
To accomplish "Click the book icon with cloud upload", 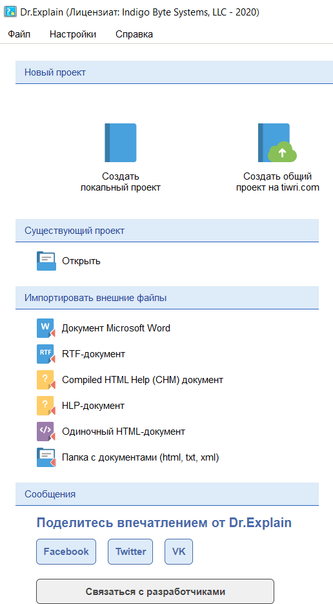I will tap(277, 143).
